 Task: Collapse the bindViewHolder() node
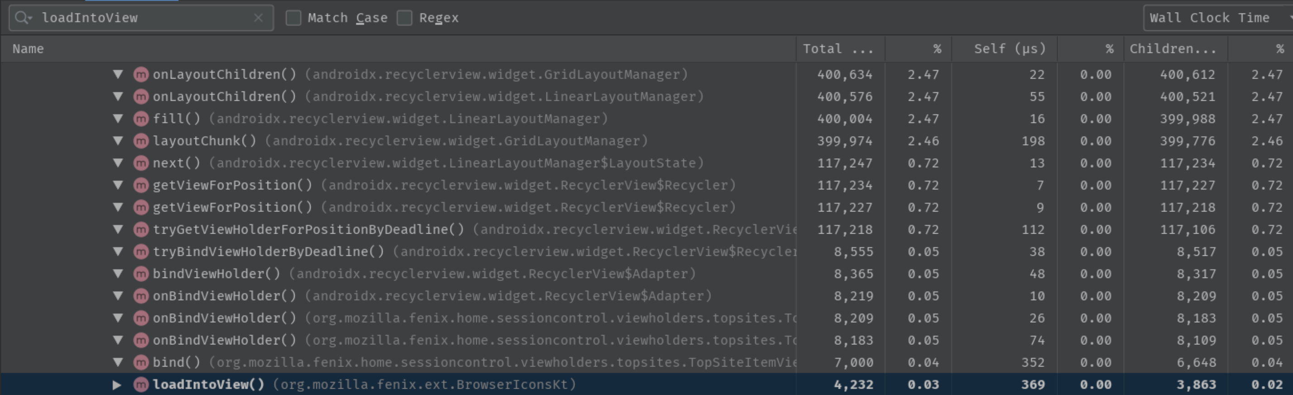point(118,274)
